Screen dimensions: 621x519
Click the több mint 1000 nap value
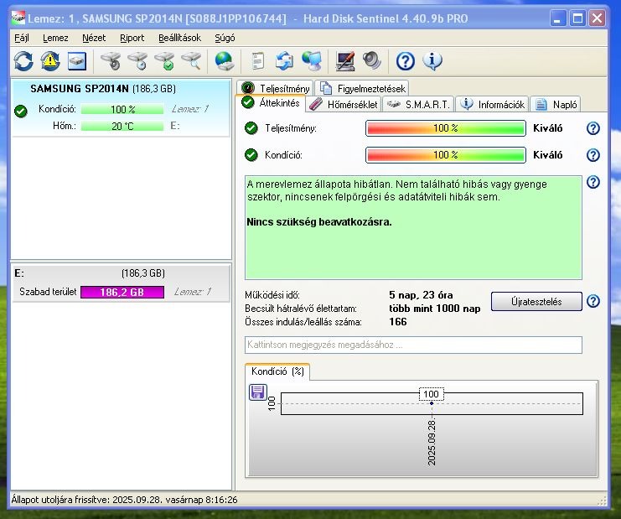pyautogui.click(x=434, y=309)
